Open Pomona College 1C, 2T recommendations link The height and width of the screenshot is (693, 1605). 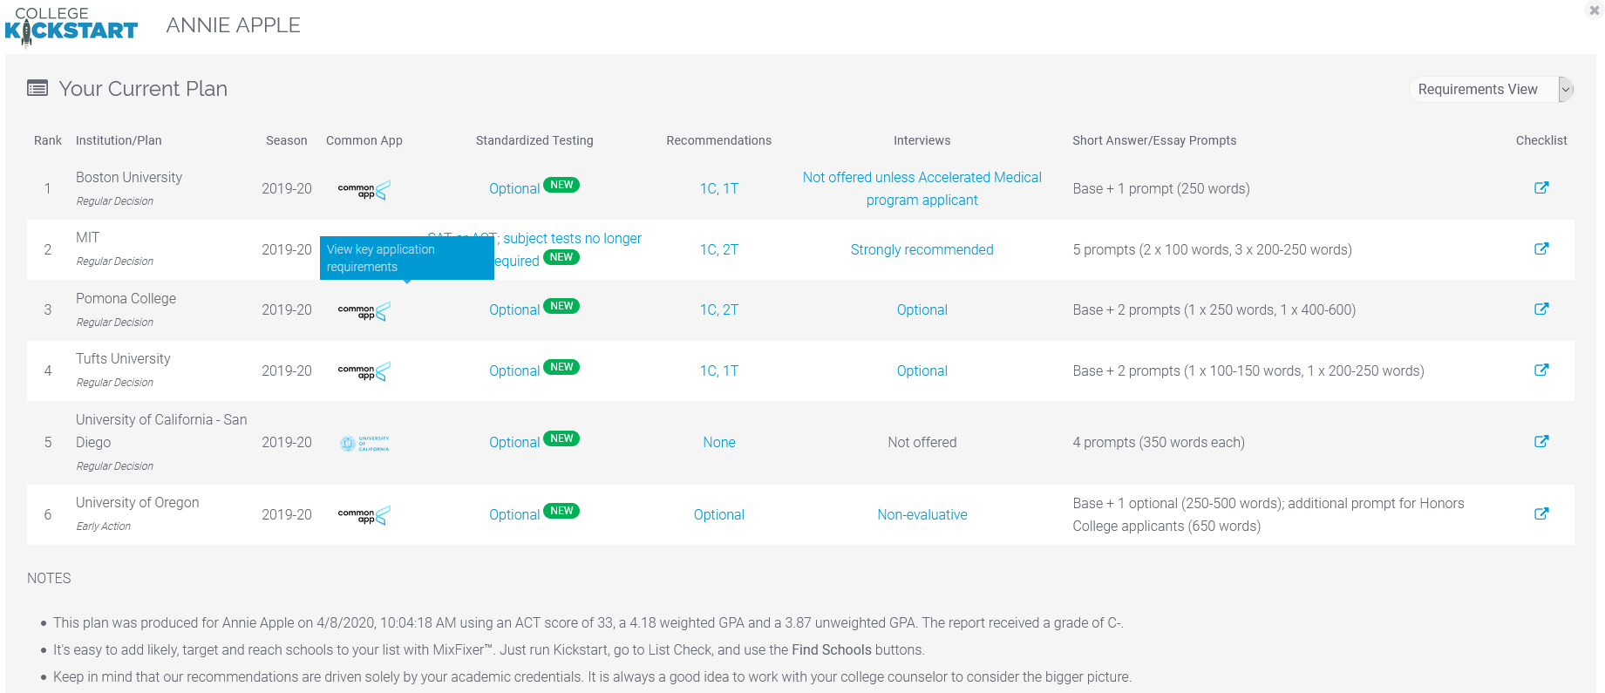click(718, 309)
